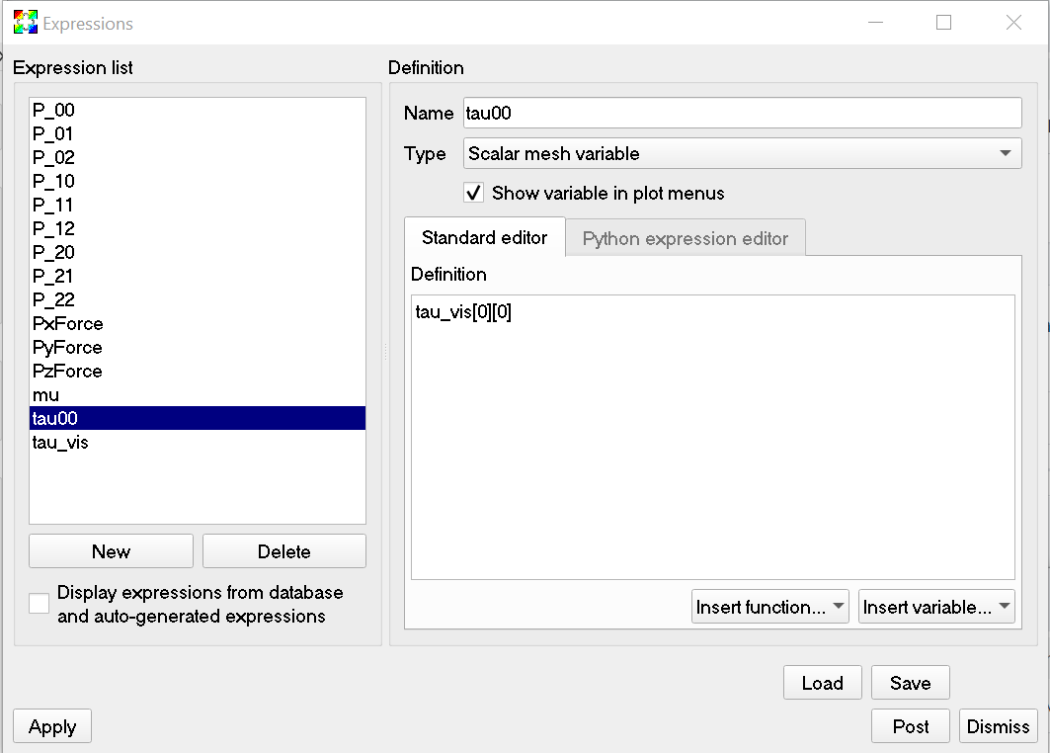This screenshot has width=1050, height=753.
Task: Select P_01 in expression list
Action: (x=198, y=134)
